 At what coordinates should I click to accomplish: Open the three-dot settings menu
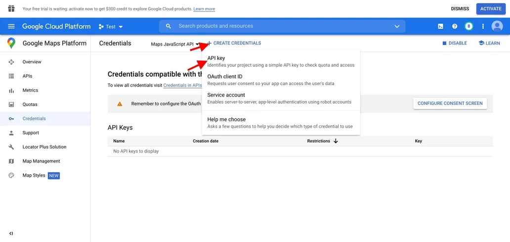point(483,26)
